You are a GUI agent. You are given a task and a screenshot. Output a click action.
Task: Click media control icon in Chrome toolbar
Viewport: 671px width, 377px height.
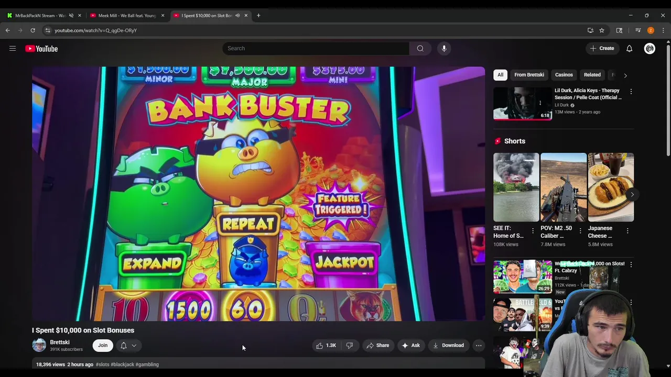click(638, 30)
